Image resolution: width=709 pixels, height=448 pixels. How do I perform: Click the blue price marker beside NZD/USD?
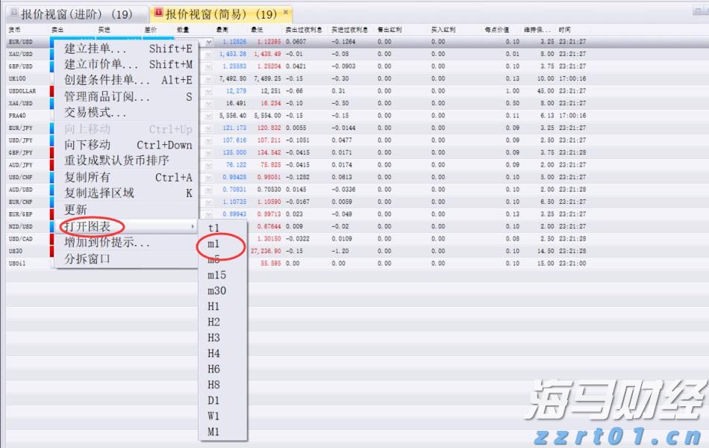pos(51,226)
